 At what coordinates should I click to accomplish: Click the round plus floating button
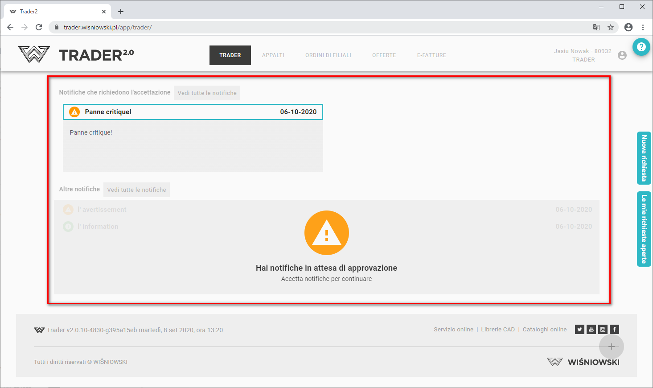coord(611,347)
